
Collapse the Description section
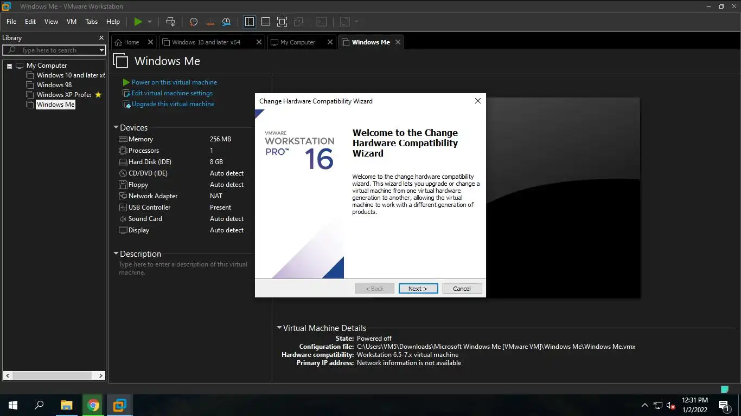pyautogui.click(x=116, y=253)
